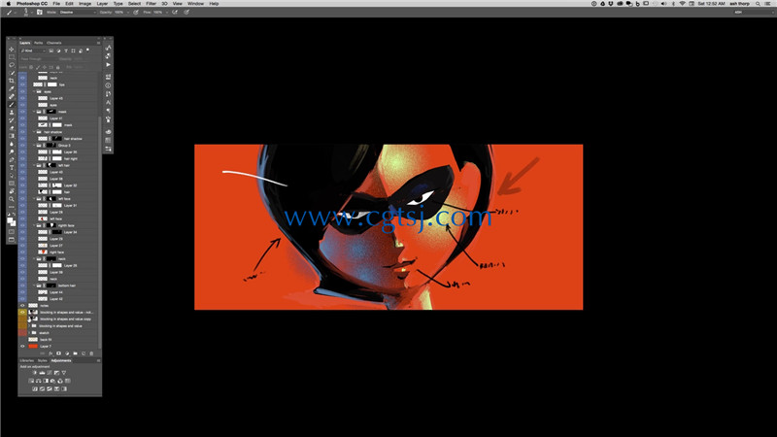
Task: Click the Add layer mask icon
Action: click(58, 353)
